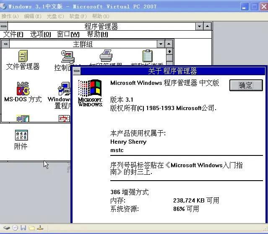Image resolution: width=268 pixels, height=234 pixels.
Task: Click the 238,724 KB 可用 memory value
Action: point(196,200)
